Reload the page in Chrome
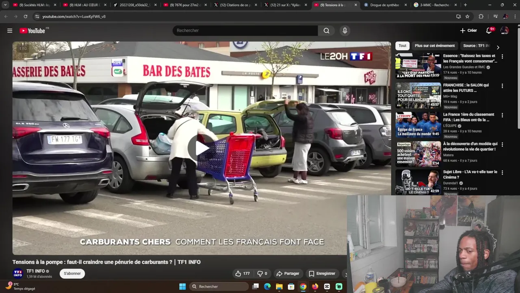Viewport: 520px width, 293px height. 26,16
